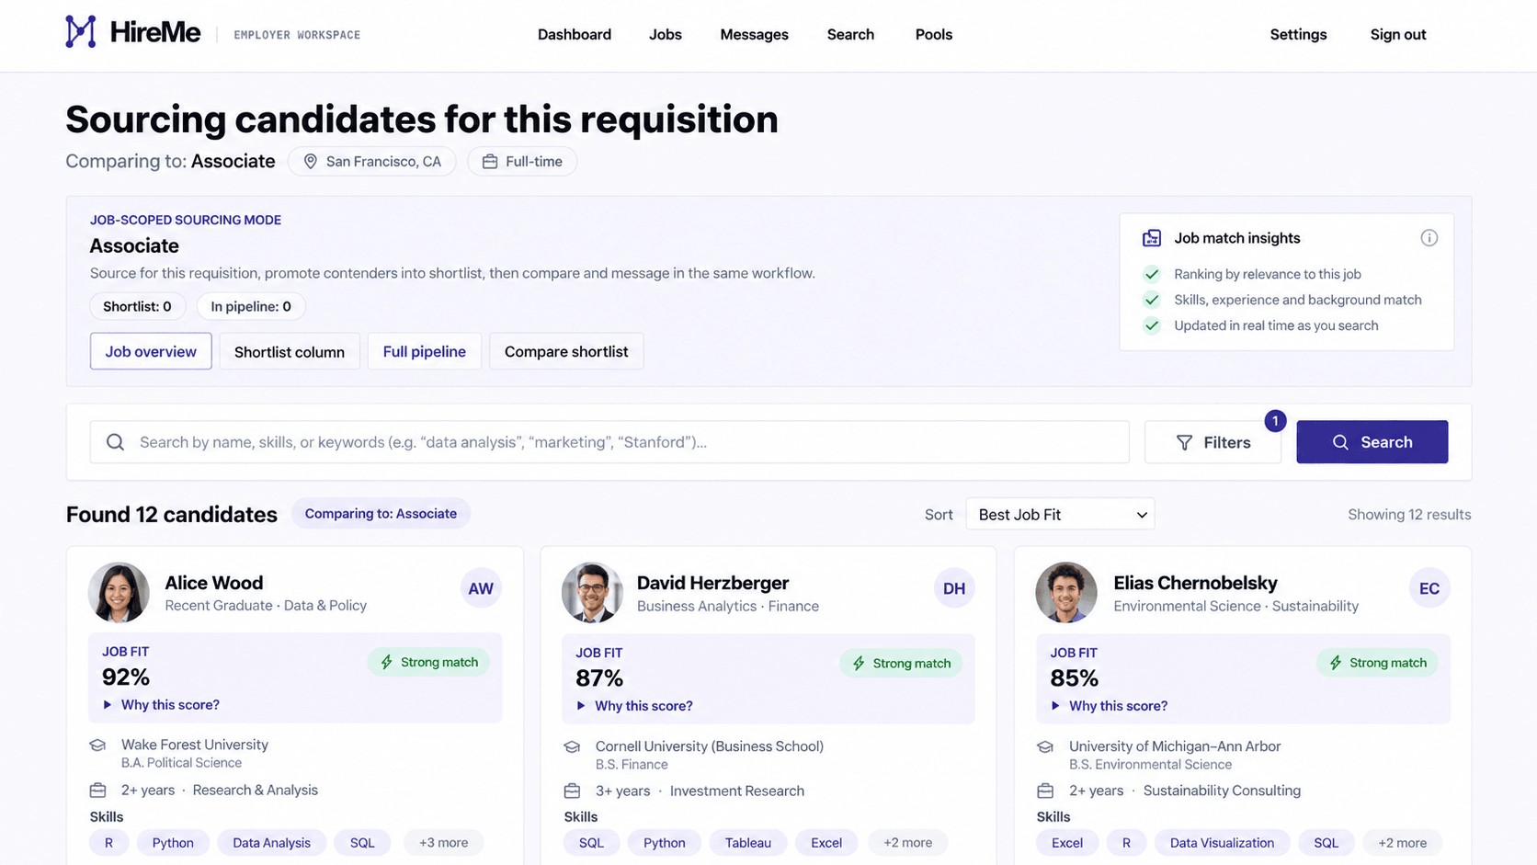Viewport: 1537px width, 865px height.
Task: Click the HireMe logo icon
Action: click(81, 32)
